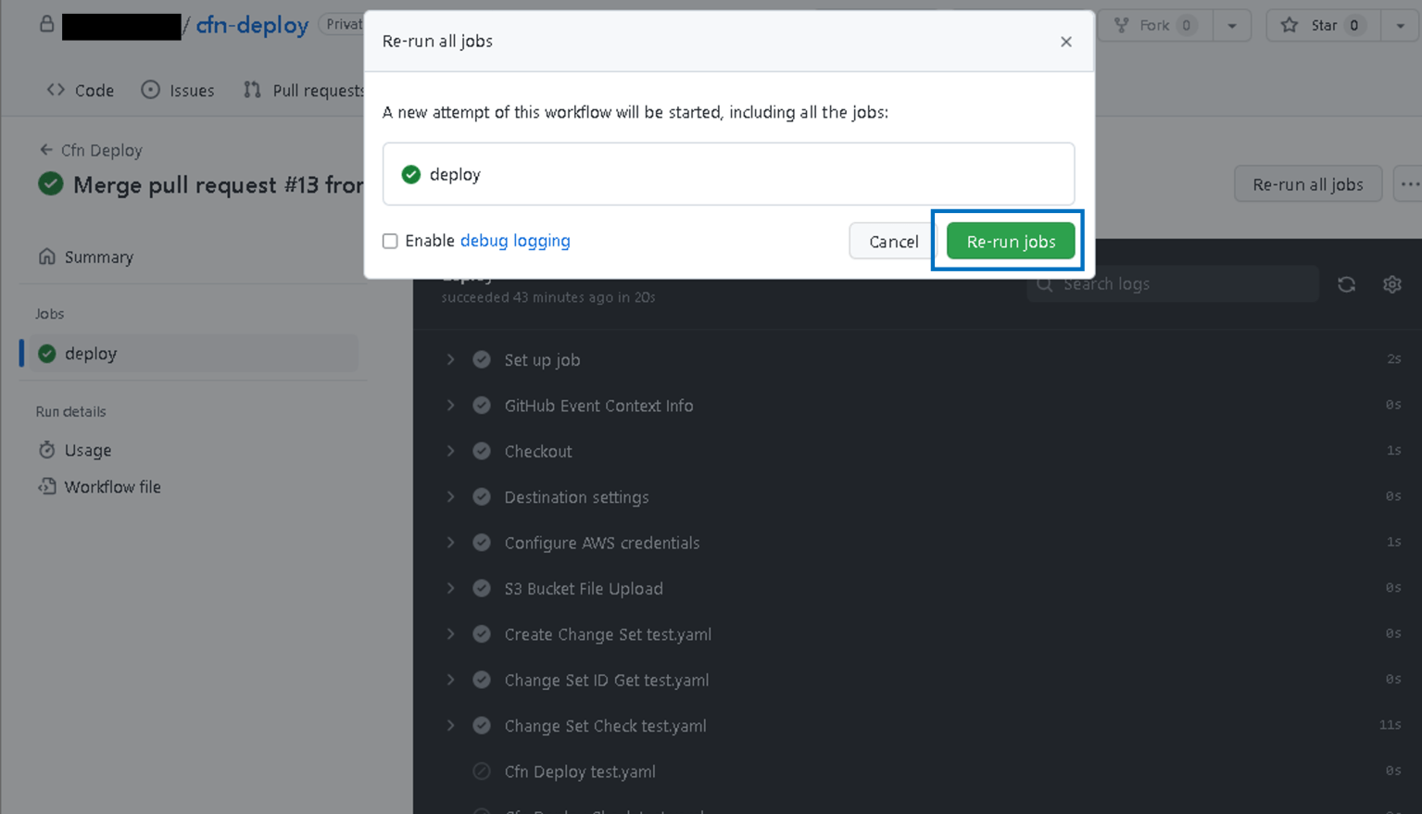Click the Usage stopwatch icon
This screenshot has width=1422, height=814.
coord(47,450)
